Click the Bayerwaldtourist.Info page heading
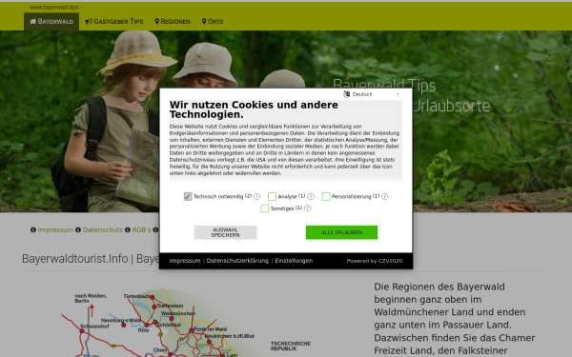 (91, 259)
